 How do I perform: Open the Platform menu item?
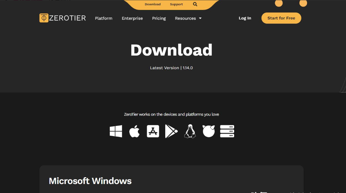(x=104, y=18)
